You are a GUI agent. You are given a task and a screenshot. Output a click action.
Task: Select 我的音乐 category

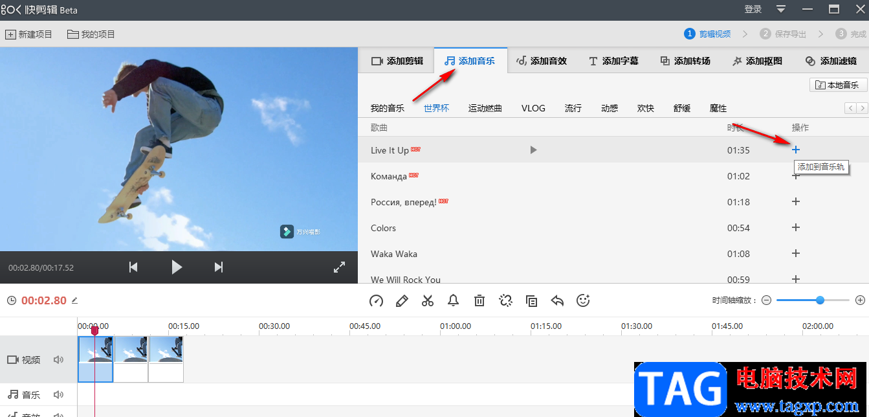[x=388, y=108]
